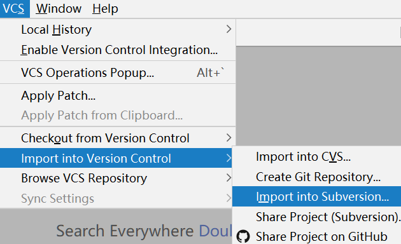
Task: Open VCS Operations Popup entry
Action: (118, 72)
